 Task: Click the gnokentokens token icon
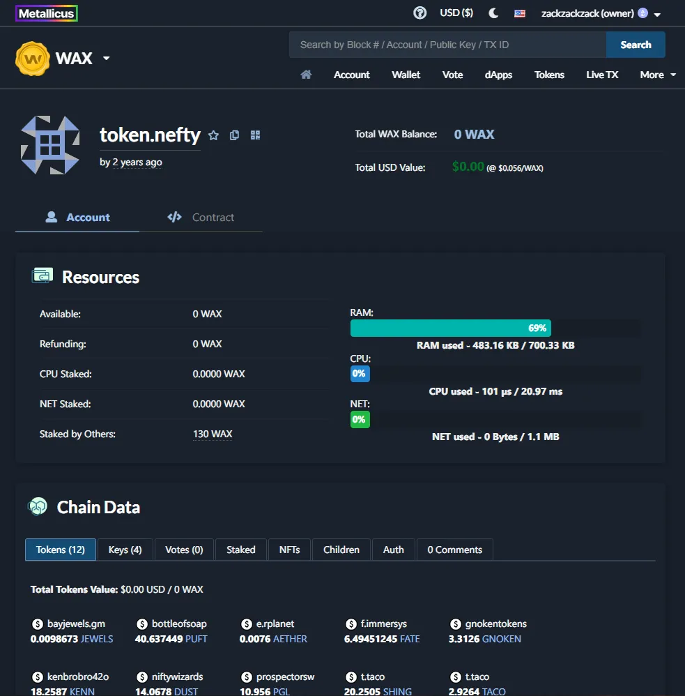[x=455, y=624]
